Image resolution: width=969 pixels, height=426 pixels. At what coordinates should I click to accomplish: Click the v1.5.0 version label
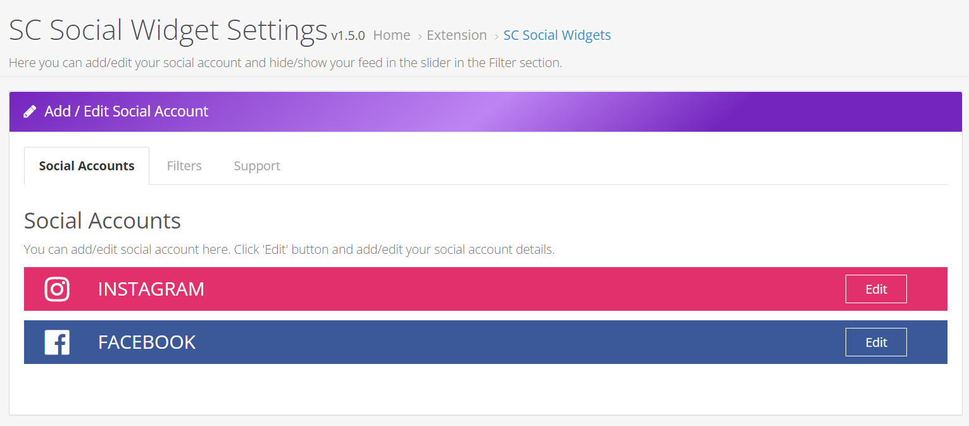click(348, 36)
